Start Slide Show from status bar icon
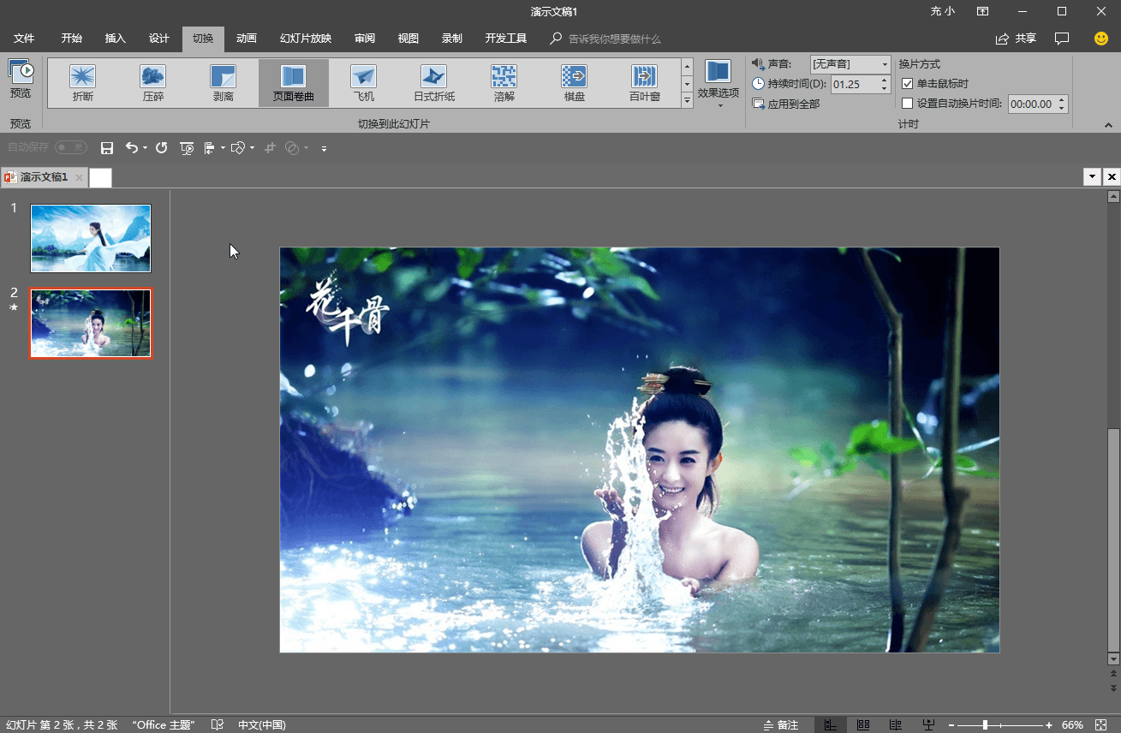The width and height of the screenshot is (1121, 733). [928, 725]
